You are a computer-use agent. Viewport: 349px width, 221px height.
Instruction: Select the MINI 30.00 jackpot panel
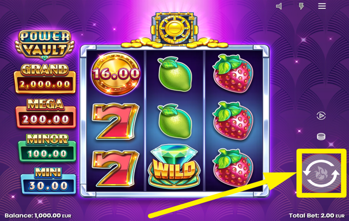48,181
